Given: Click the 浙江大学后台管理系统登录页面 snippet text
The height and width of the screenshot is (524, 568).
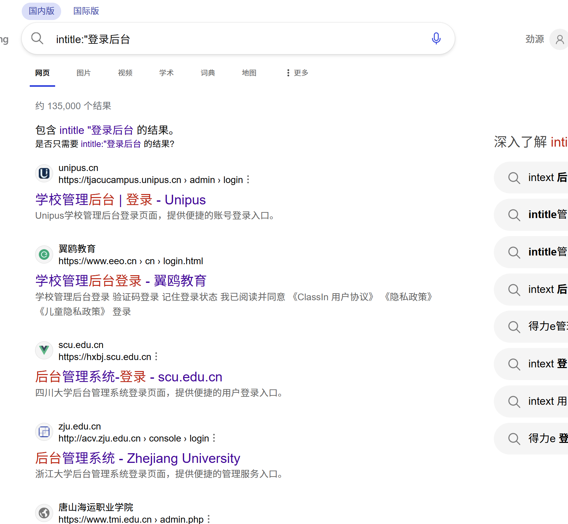Looking at the screenshot, I should pyautogui.click(x=159, y=474).
